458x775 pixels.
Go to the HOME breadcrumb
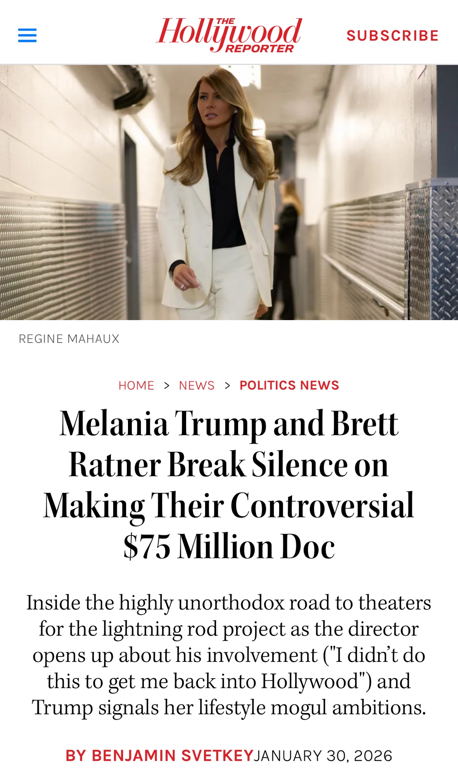click(x=136, y=385)
